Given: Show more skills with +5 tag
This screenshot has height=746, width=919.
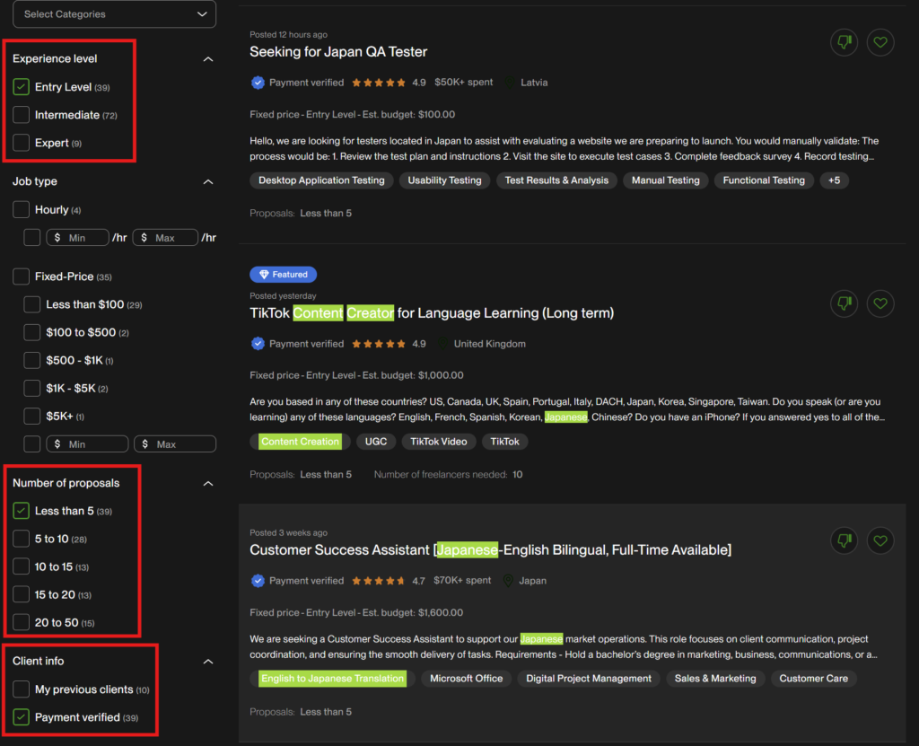Looking at the screenshot, I should click(834, 180).
